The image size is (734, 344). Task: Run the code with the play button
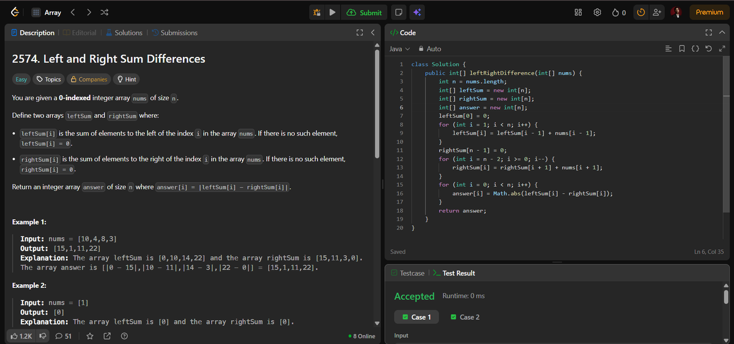[x=332, y=12]
